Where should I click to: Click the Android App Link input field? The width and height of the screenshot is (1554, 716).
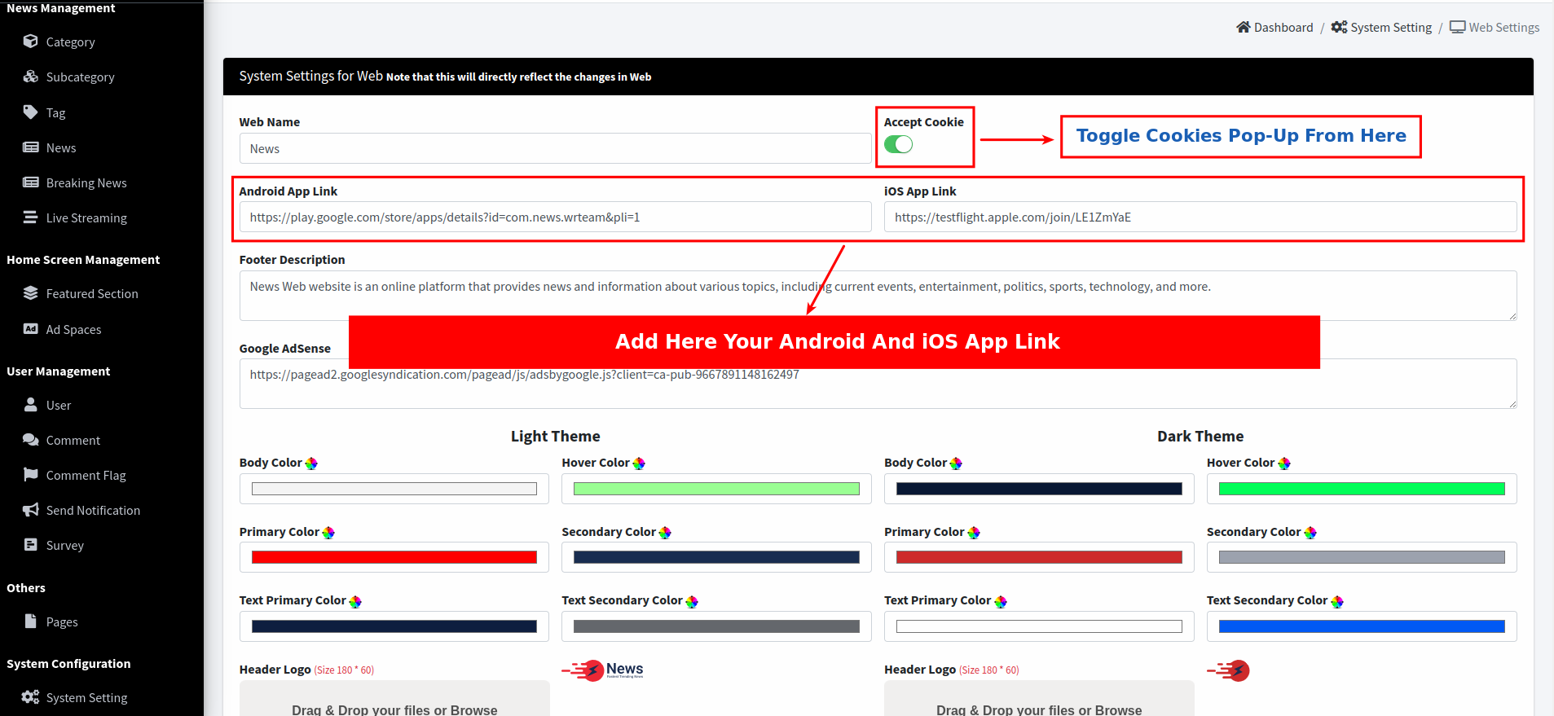click(555, 217)
